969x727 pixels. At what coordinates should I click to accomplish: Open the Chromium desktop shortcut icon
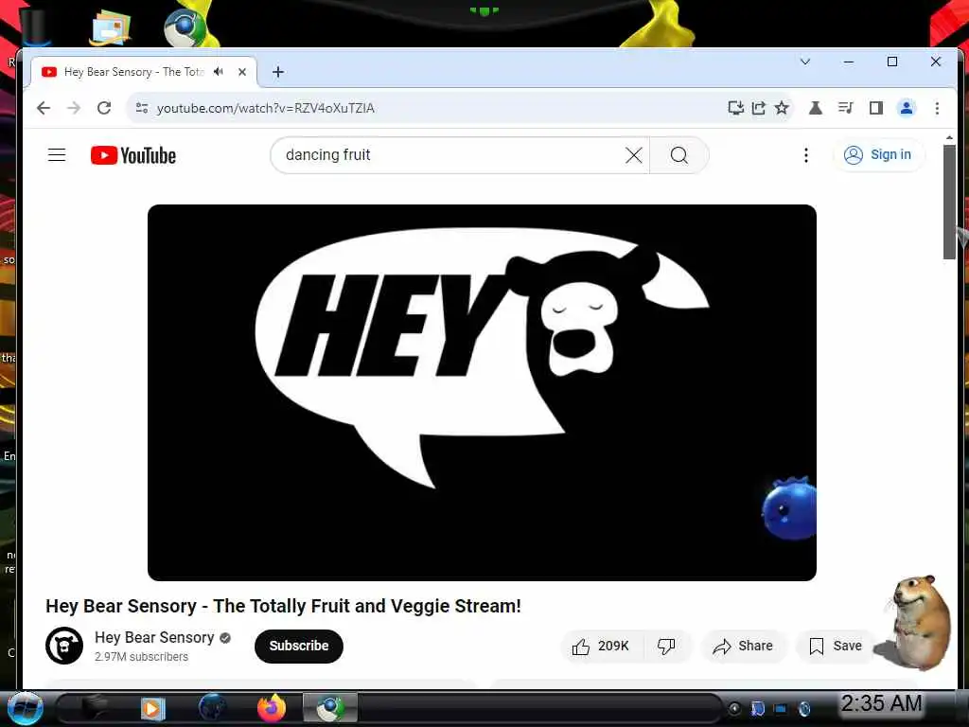(x=185, y=27)
